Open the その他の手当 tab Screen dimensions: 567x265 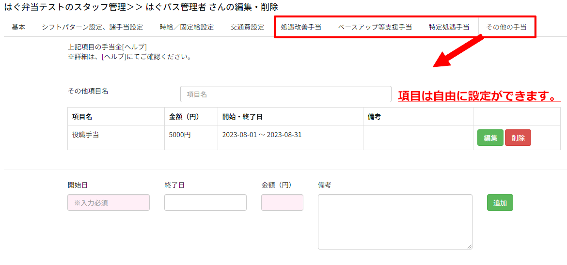click(506, 27)
